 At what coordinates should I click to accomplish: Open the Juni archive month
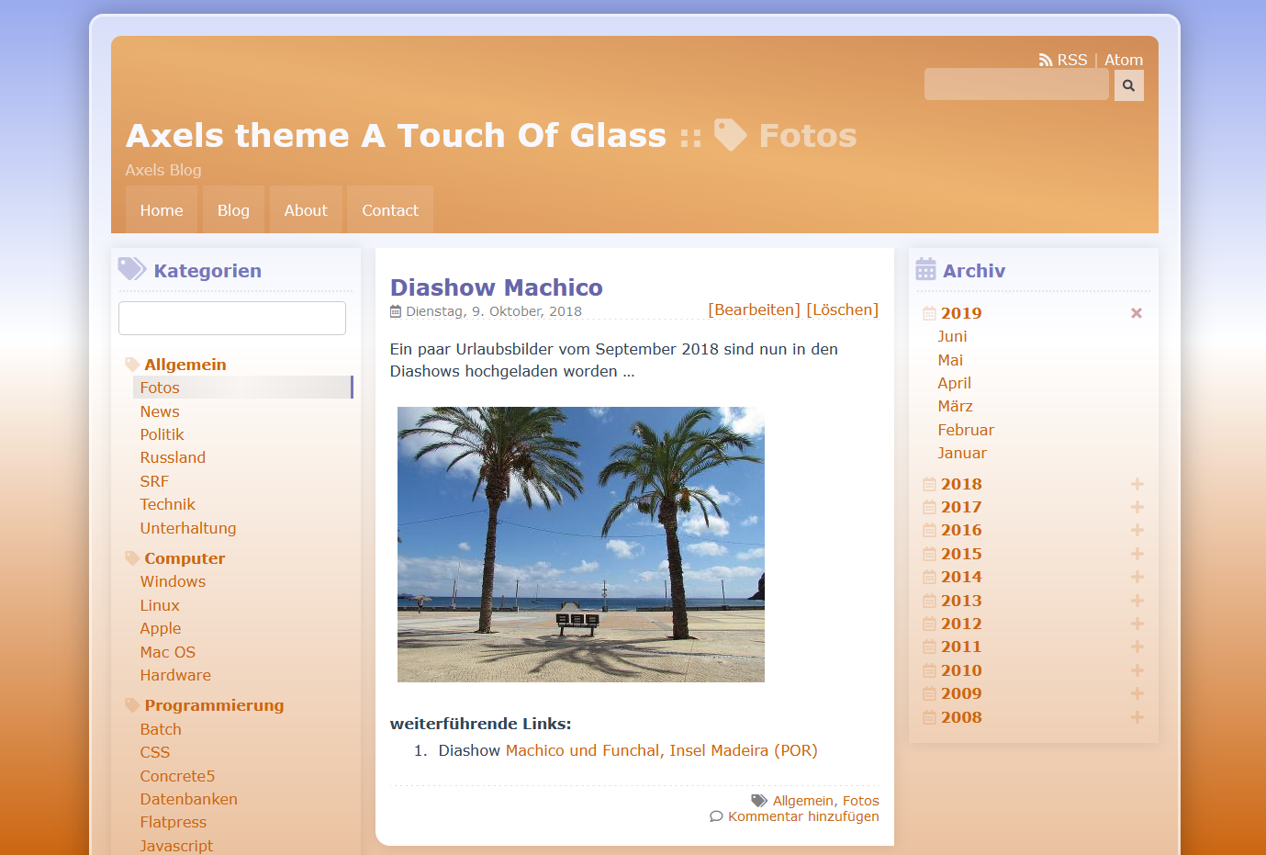[x=952, y=336]
